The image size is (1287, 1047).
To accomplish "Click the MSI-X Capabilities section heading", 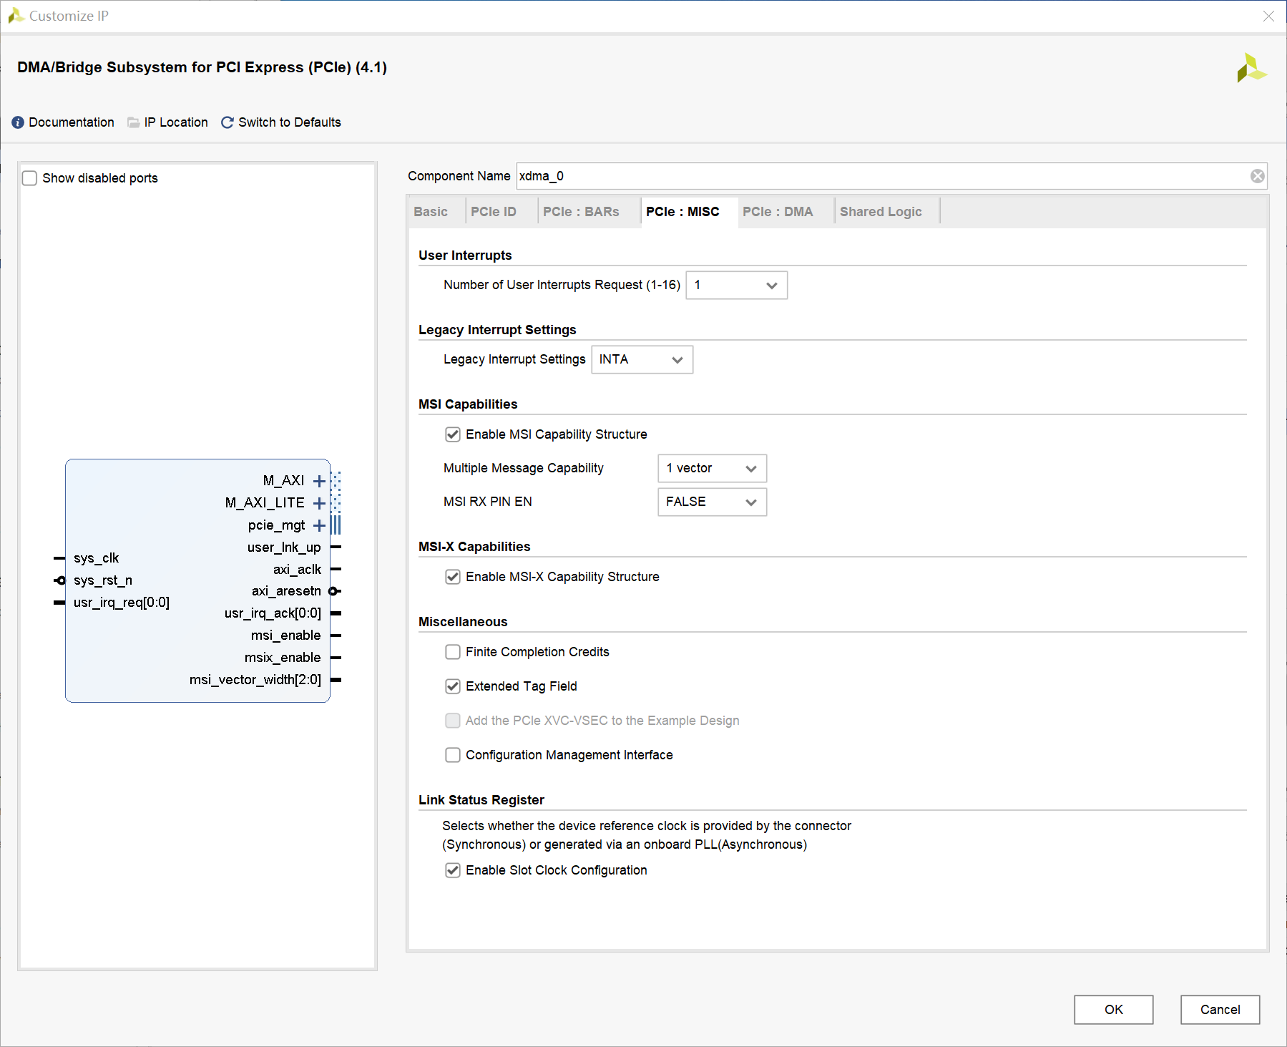I will click(x=474, y=547).
